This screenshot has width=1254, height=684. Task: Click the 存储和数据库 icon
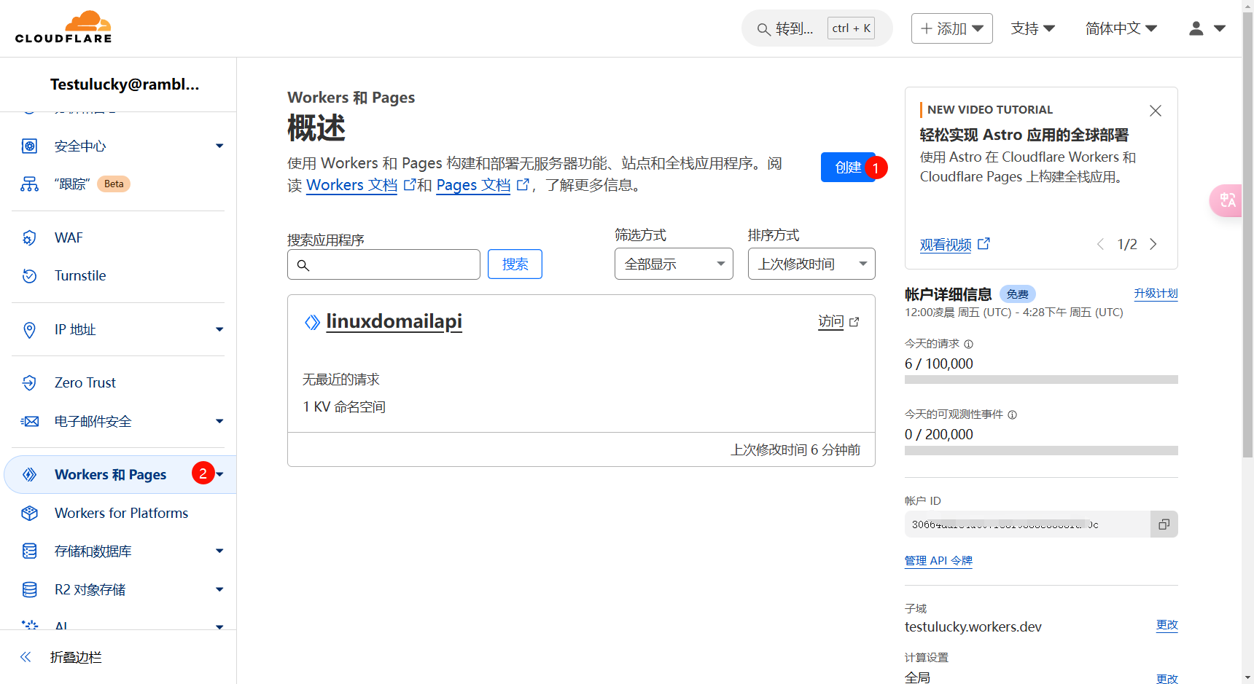29,551
